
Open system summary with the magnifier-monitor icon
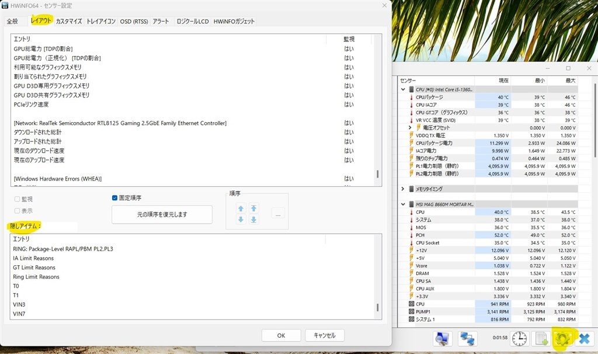pyautogui.click(x=442, y=338)
